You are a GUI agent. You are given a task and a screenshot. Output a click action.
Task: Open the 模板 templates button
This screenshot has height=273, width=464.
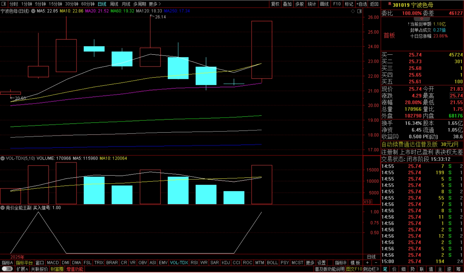[355, 263]
